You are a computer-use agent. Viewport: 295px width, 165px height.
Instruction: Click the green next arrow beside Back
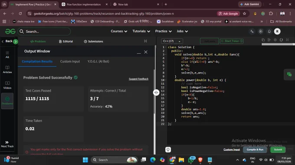[x=16, y=41]
